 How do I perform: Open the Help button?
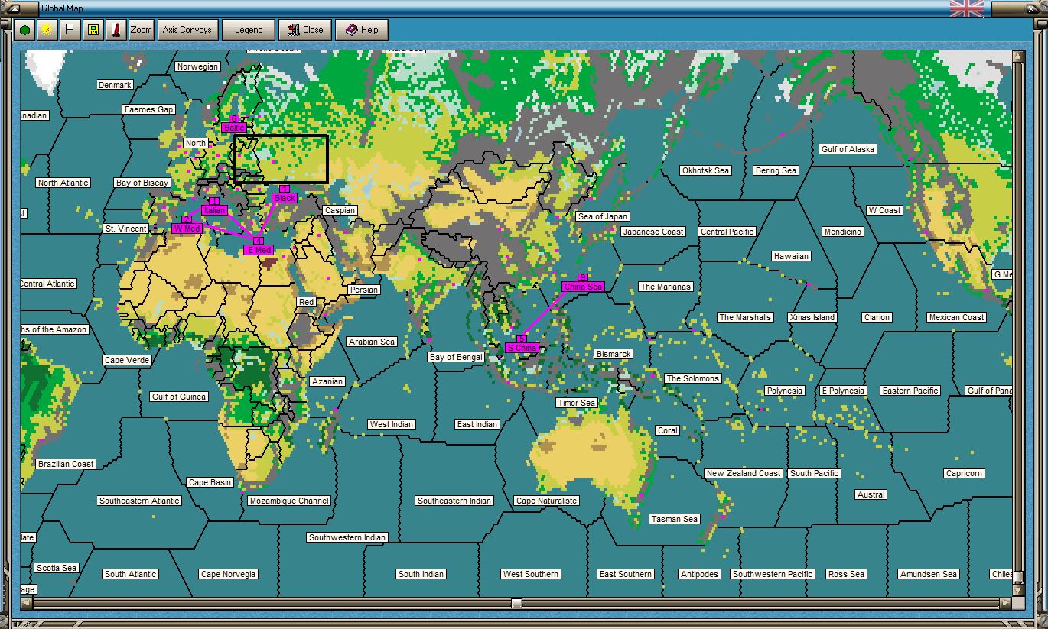pyautogui.click(x=362, y=30)
